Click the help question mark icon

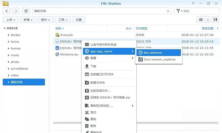(x=193, y=3)
